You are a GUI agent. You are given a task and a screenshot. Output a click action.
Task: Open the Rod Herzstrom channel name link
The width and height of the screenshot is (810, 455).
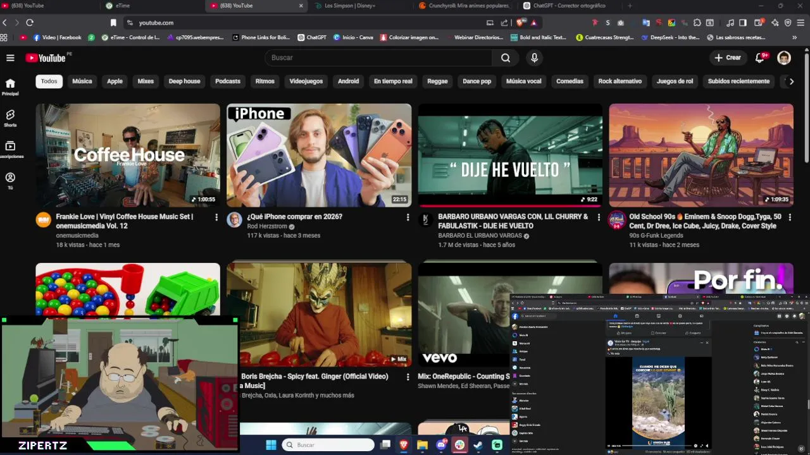coord(267,226)
